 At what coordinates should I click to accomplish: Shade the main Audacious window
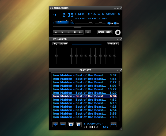pos(118,8)
